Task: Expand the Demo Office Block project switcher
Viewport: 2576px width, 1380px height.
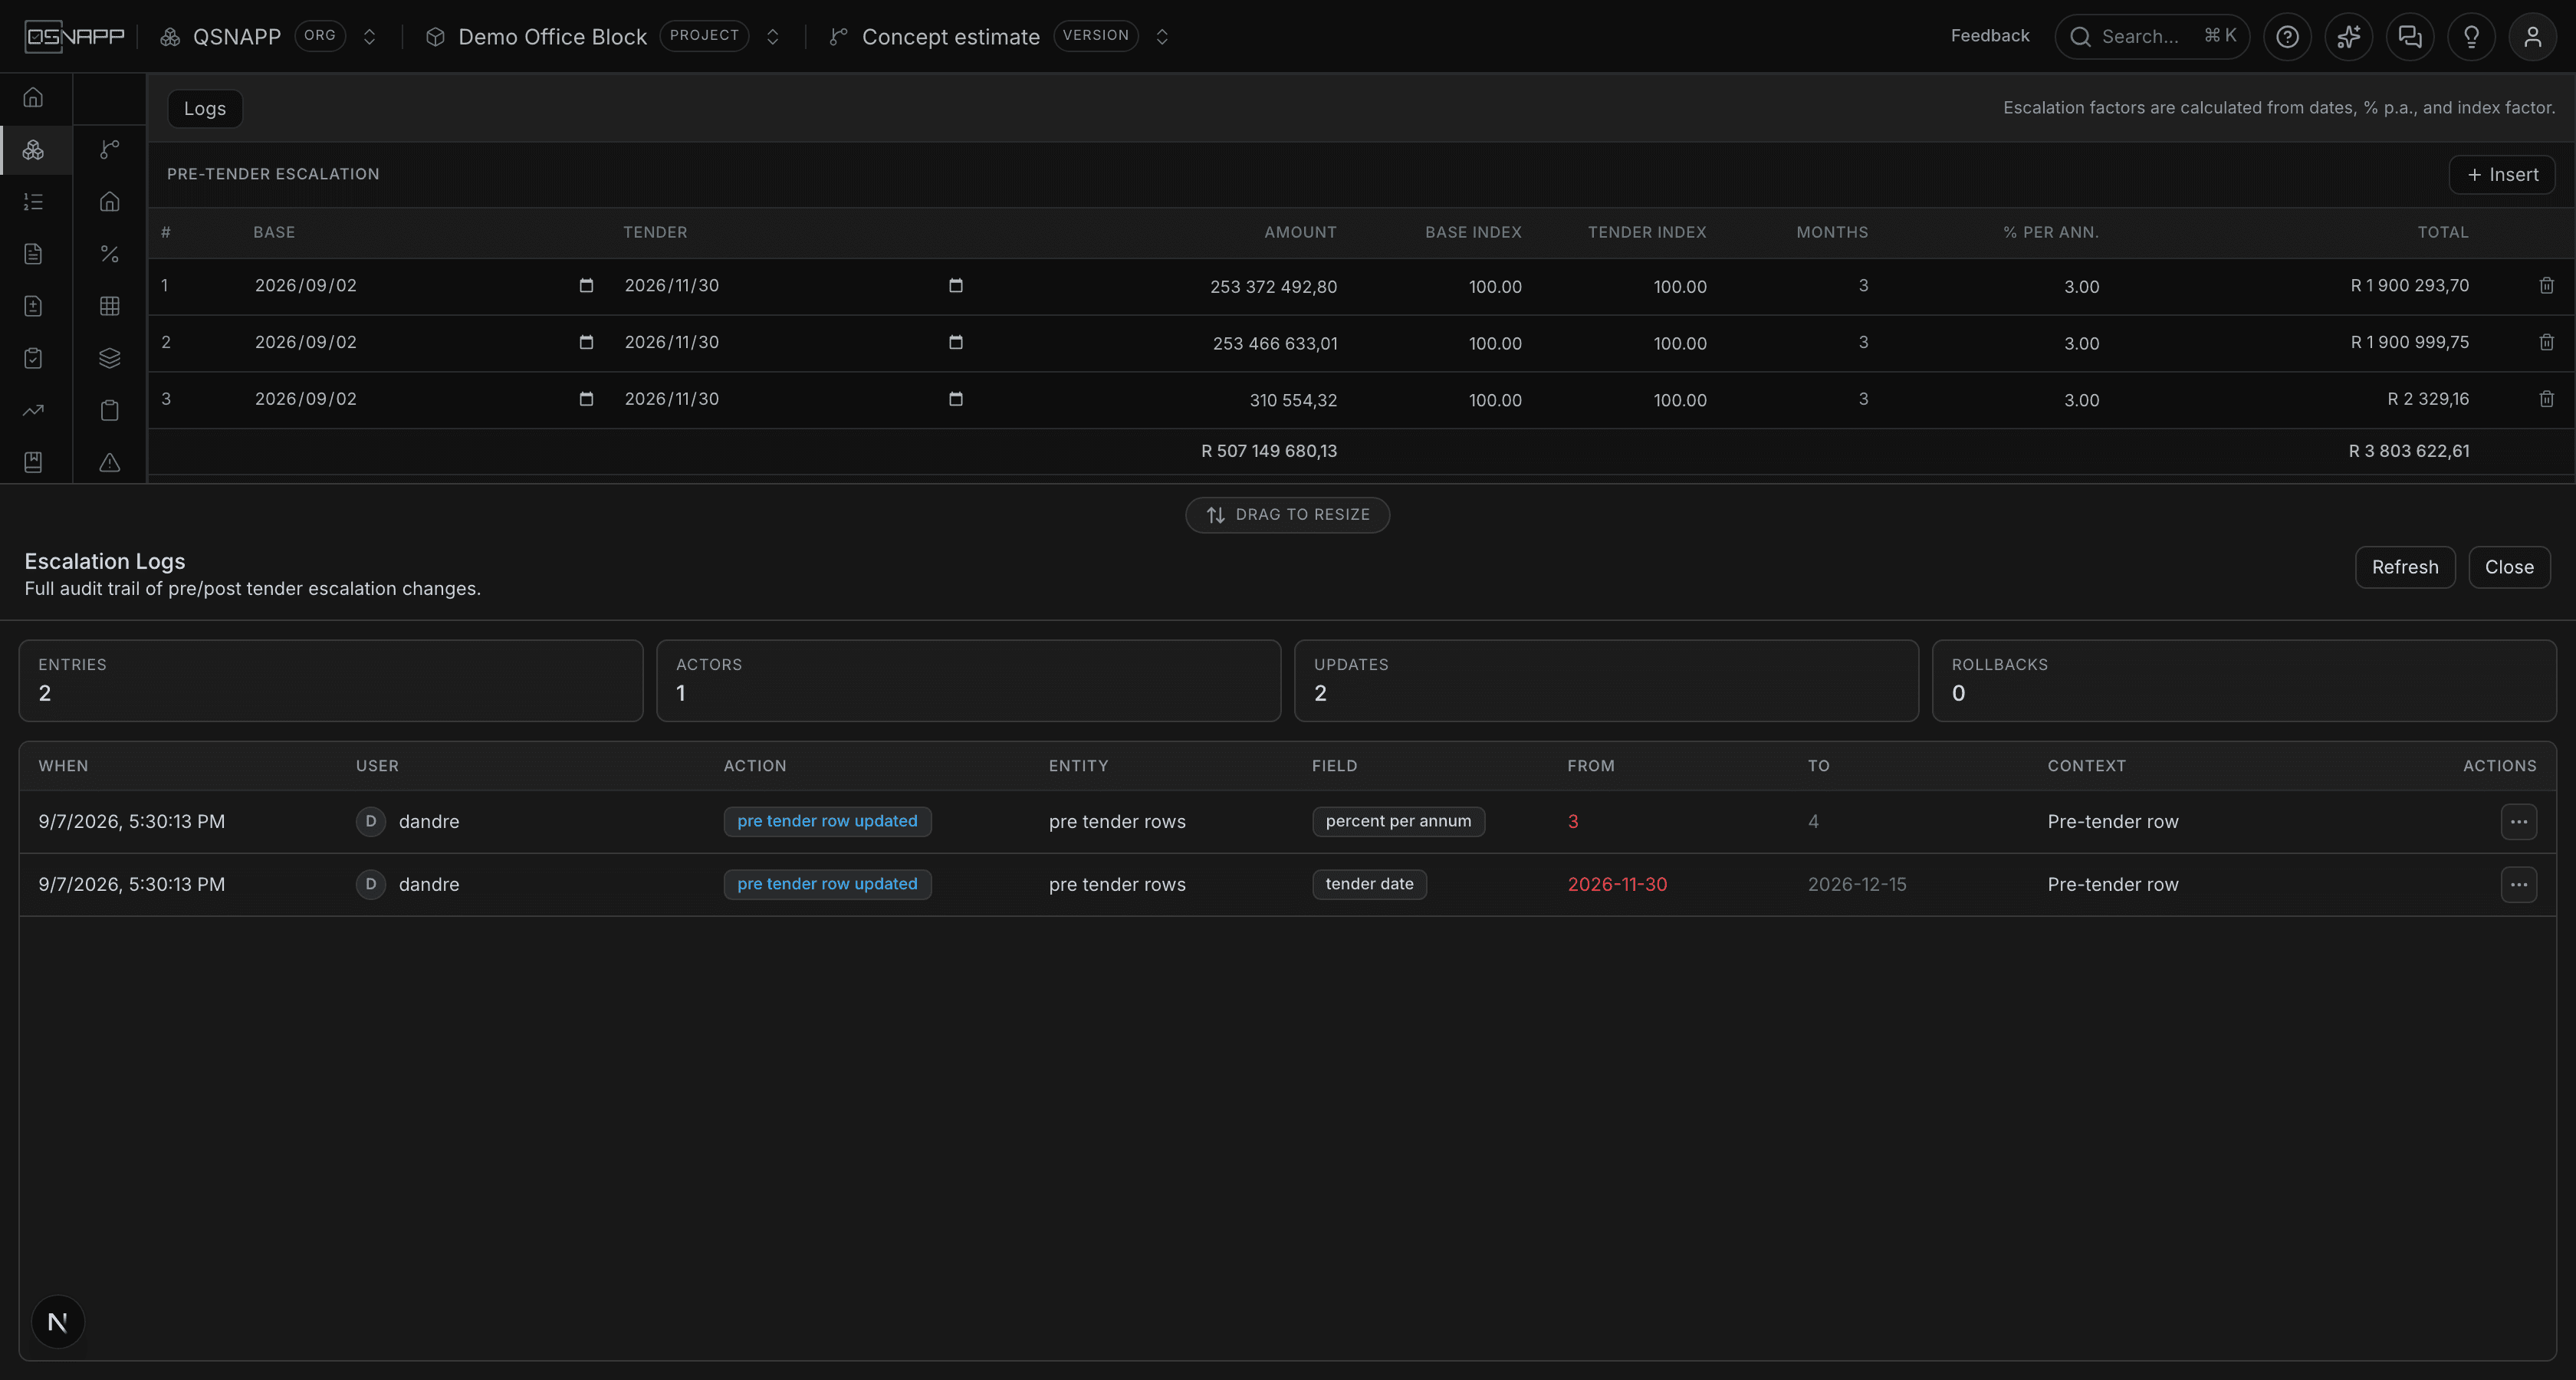Action: 773,37
